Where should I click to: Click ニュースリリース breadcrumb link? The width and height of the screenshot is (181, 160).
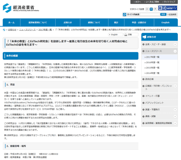click(27, 30)
